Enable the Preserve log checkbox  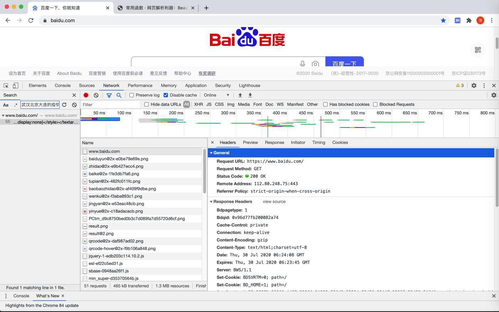(x=132, y=95)
